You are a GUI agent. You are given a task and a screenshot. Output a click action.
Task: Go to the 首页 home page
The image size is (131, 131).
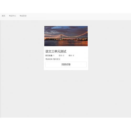3,16
